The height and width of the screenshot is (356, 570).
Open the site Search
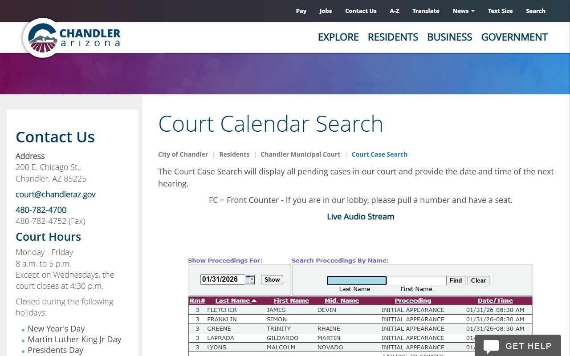[x=535, y=11]
